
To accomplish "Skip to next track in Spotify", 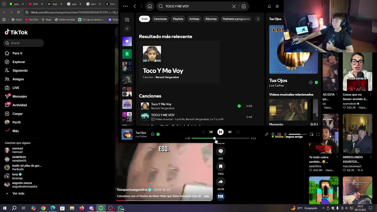I will [230, 132].
